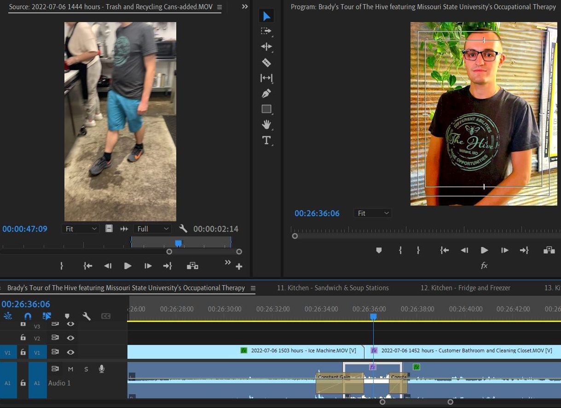
Task: Select the Type tool
Action: click(266, 140)
